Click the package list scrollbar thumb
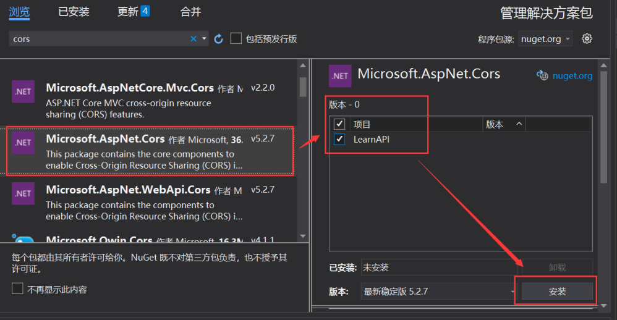The width and height of the screenshot is (617, 320). click(x=302, y=86)
